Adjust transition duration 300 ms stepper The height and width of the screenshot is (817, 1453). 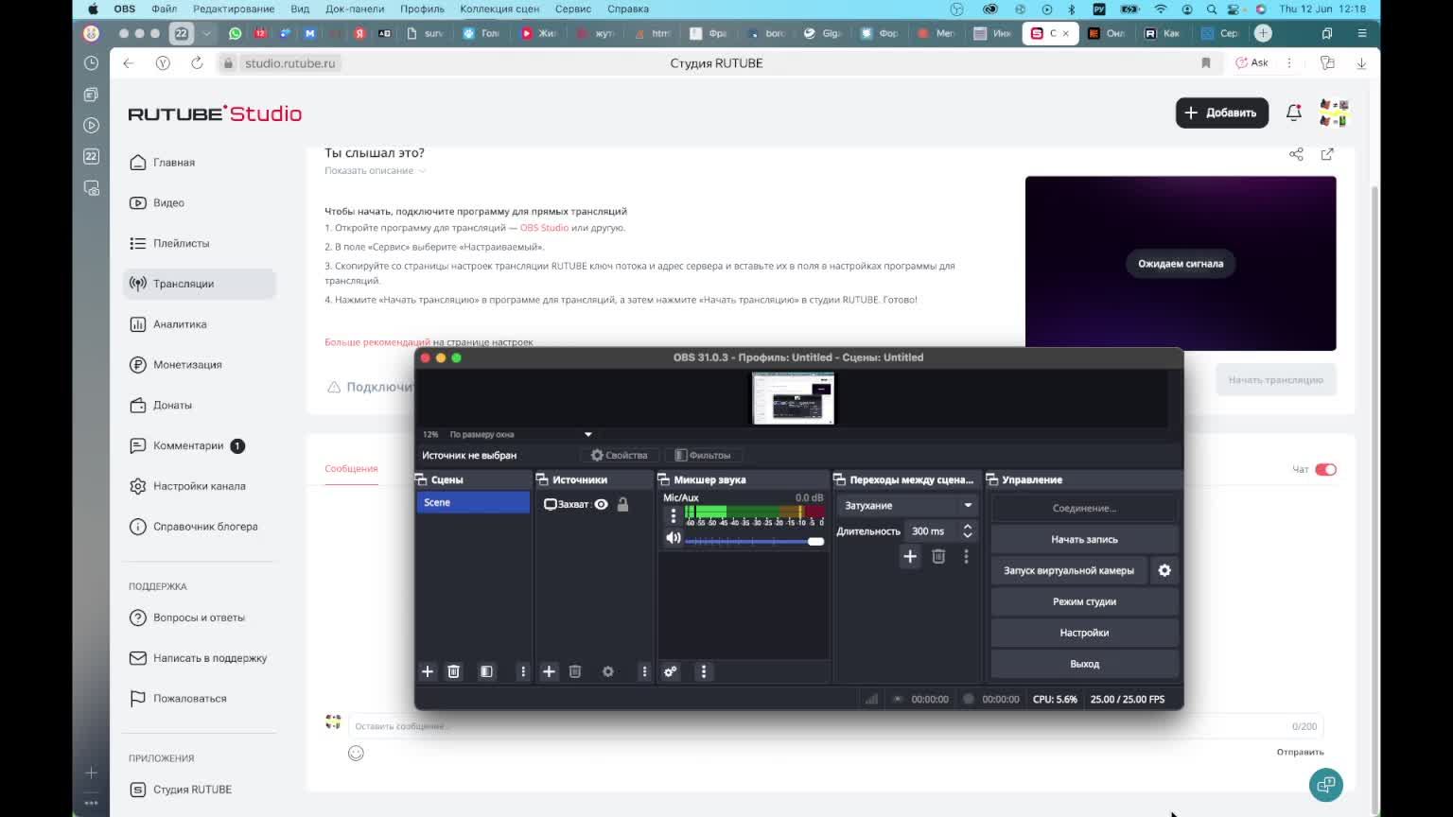[x=968, y=530]
